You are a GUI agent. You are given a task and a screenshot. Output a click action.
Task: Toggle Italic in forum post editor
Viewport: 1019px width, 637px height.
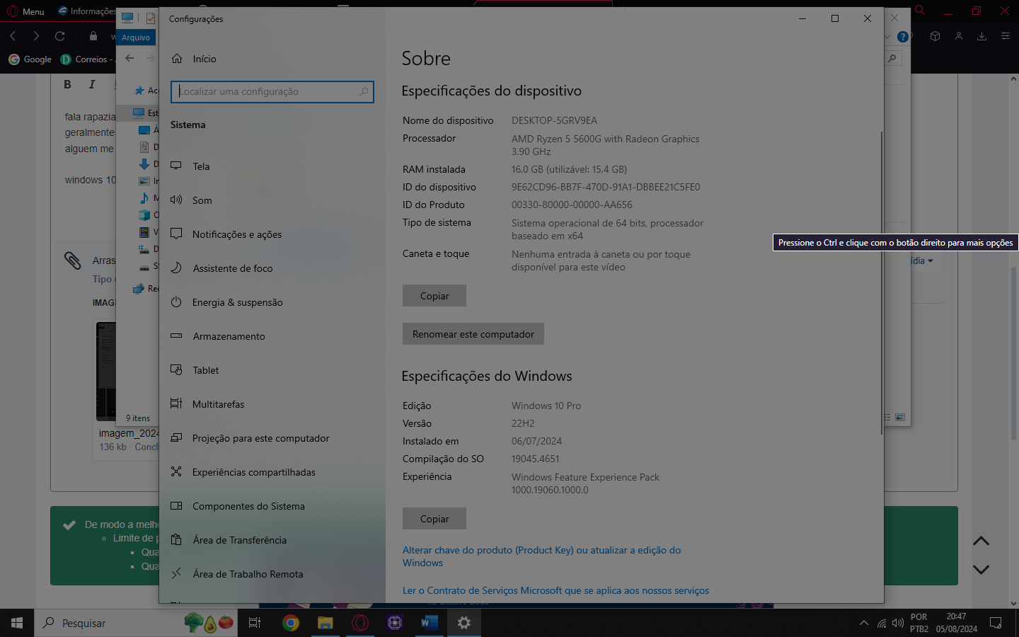pos(92,85)
